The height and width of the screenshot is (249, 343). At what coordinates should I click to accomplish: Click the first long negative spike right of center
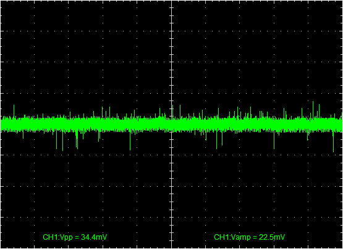(216, 140)
